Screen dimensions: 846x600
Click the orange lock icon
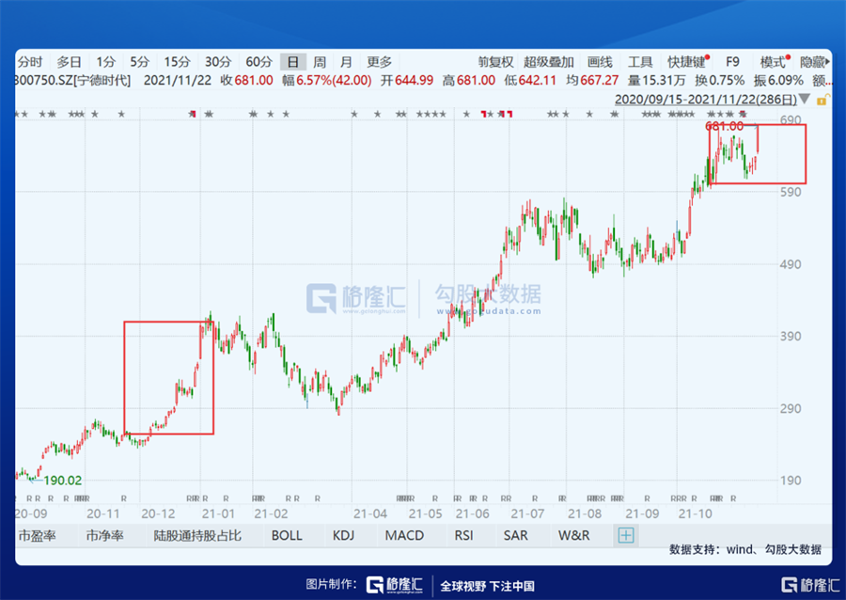pyautogui.click(x=822, y=100)
